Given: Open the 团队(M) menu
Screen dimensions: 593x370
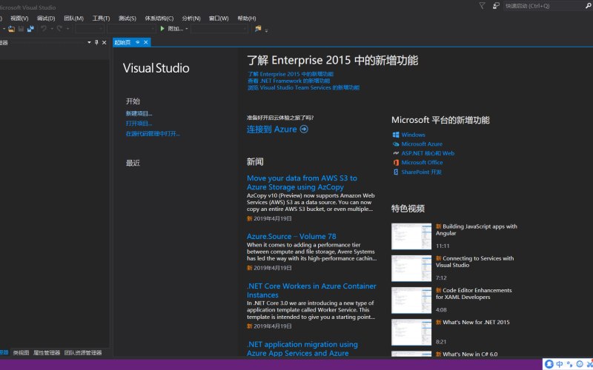Looking at the screenshot, I should [73, 18].
